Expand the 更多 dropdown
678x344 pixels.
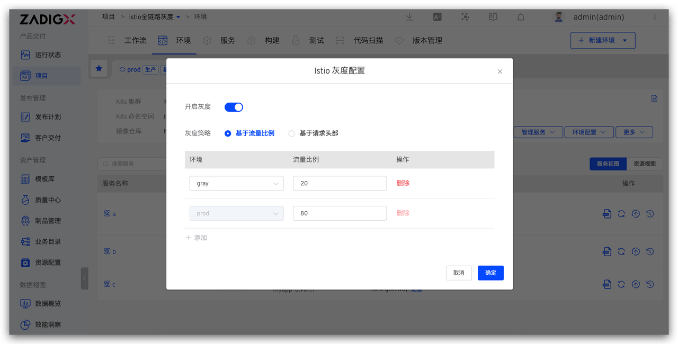(x=634, y=132)
